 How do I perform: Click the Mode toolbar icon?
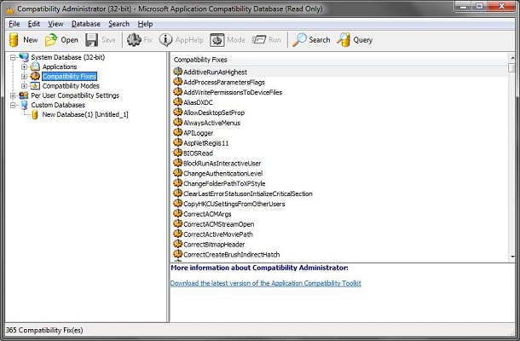click(x=217, y=40)
